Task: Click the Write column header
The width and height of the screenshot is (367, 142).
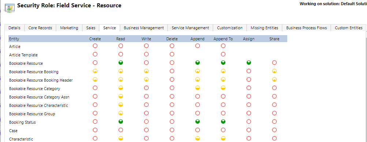Action: coord(146,39)
